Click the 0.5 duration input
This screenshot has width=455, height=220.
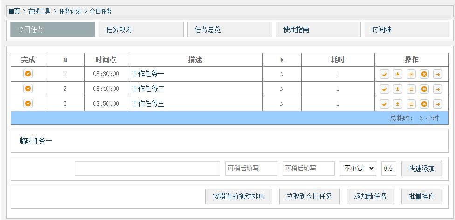click(x=389, y=168)
